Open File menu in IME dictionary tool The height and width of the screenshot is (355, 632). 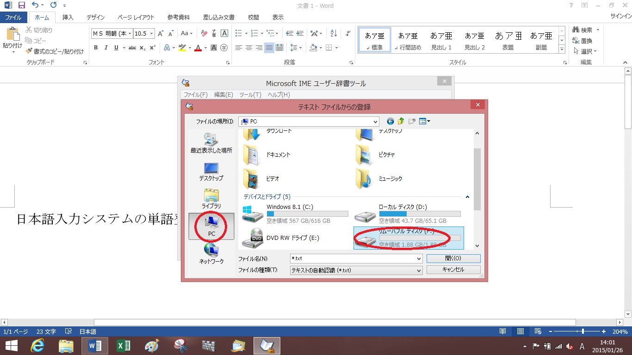click(x=196, y=94)
